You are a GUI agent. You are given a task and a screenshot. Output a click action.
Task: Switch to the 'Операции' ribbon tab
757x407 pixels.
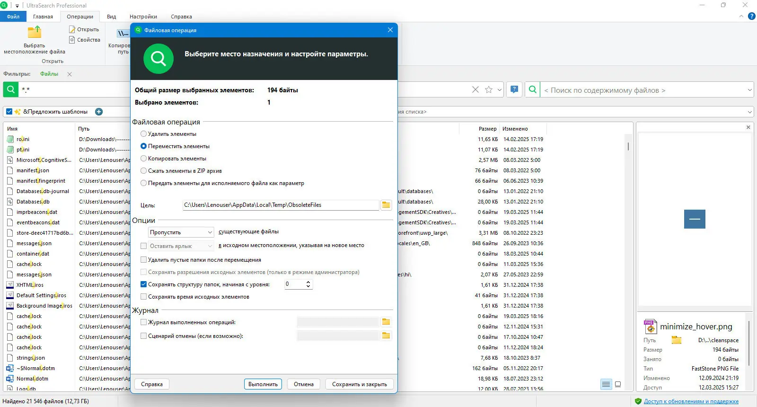tap(80, 17)
